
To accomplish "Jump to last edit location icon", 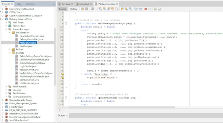I will click(x=83, y=9).
